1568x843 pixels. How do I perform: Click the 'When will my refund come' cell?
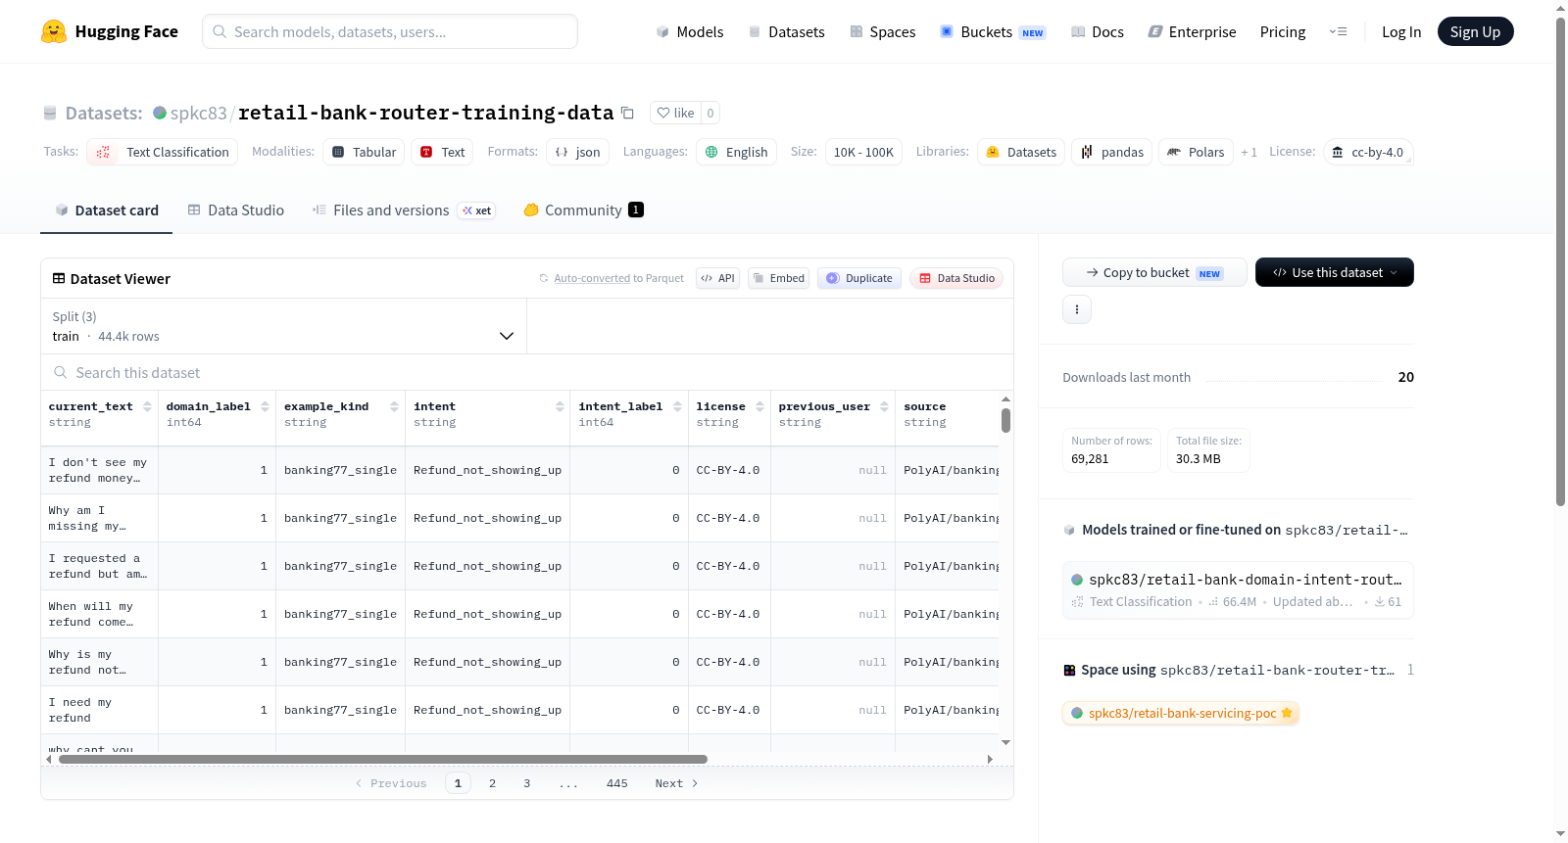pos(99,614)
